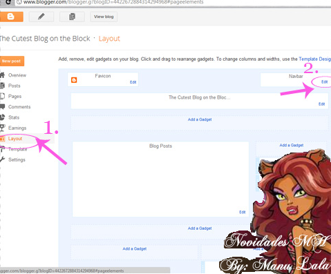Click the Favicon Blogger image icon
Screen dimensions: 331x274
(74, 80)
